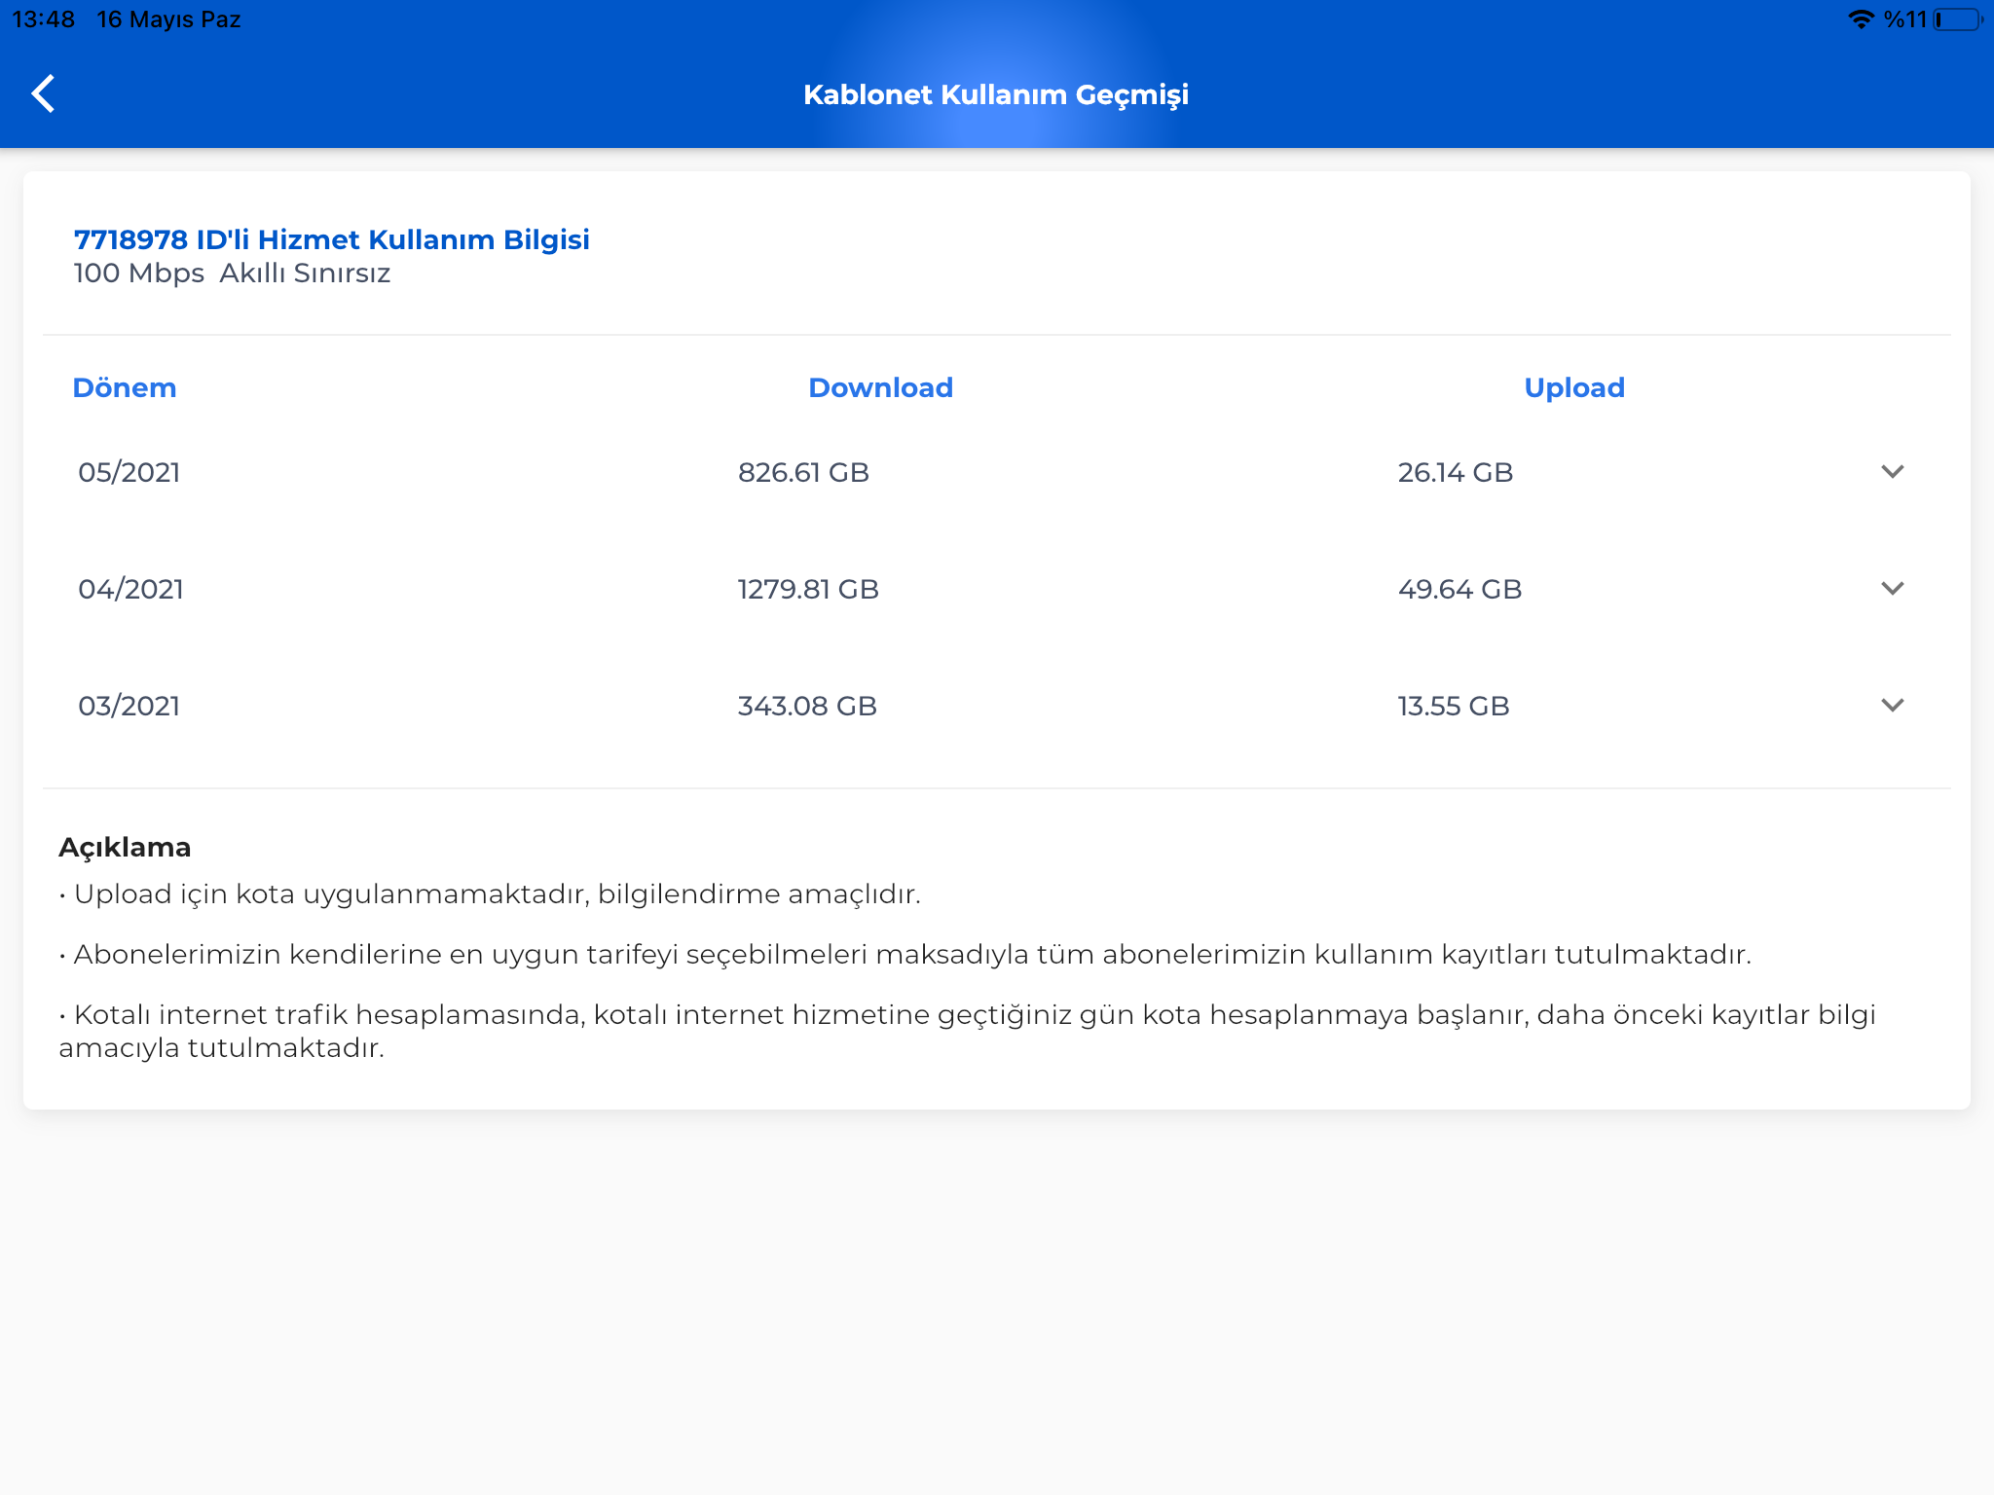1994x1495 pixels.
Task: Tap the 826.61 GB download value
Action: point(803,472)
